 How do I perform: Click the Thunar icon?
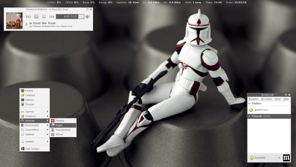23,104
